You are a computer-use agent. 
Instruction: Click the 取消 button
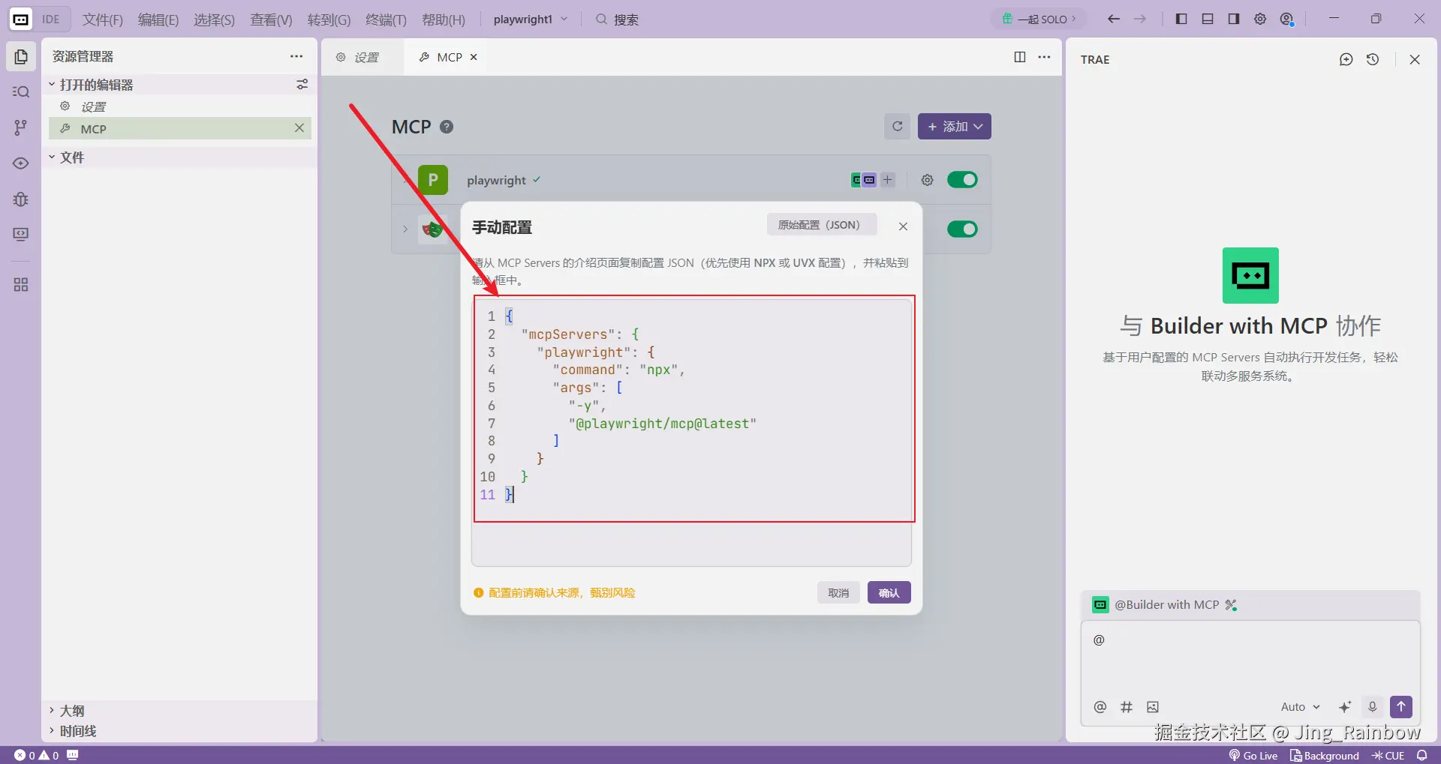click(x=838, y=593)
